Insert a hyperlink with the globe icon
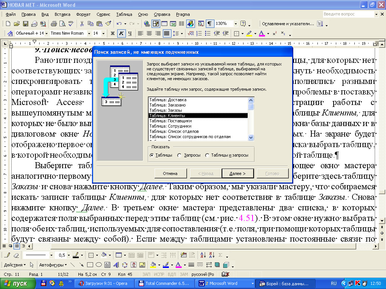The height and width of the screenshot is (289, 386). point(147,24)
